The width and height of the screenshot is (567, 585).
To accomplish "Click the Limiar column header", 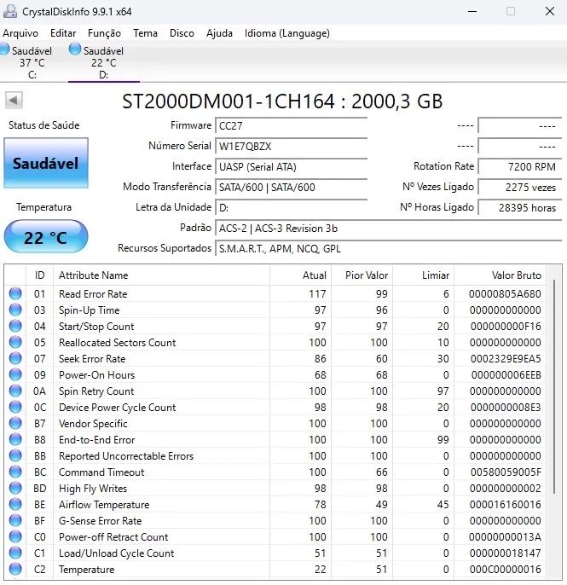I will pos(424,275).
